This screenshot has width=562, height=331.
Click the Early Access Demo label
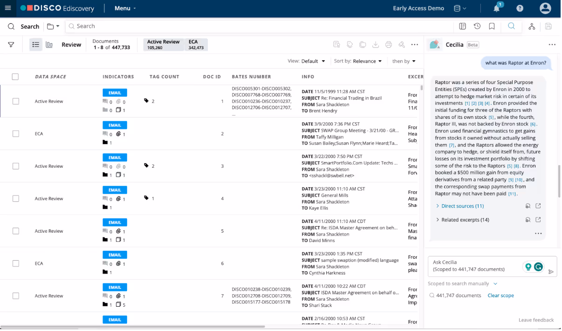click(x=418, y=8)
